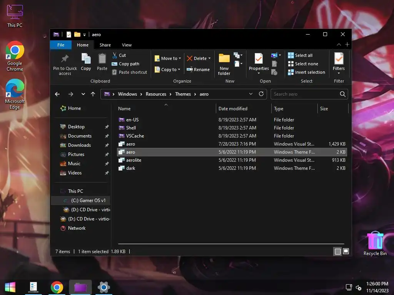Click Select none in ribbon

303,64
